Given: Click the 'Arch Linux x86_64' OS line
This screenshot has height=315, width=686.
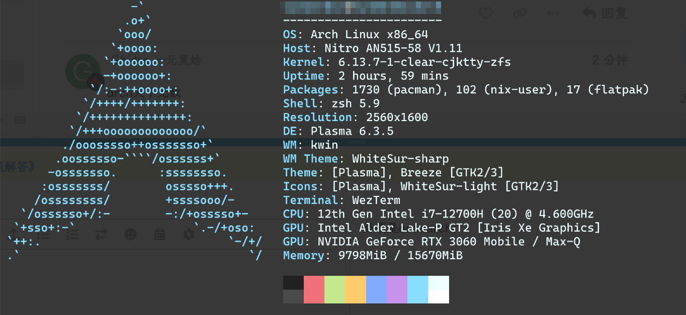Looking at the screenshot, I should tap(356, 35).
